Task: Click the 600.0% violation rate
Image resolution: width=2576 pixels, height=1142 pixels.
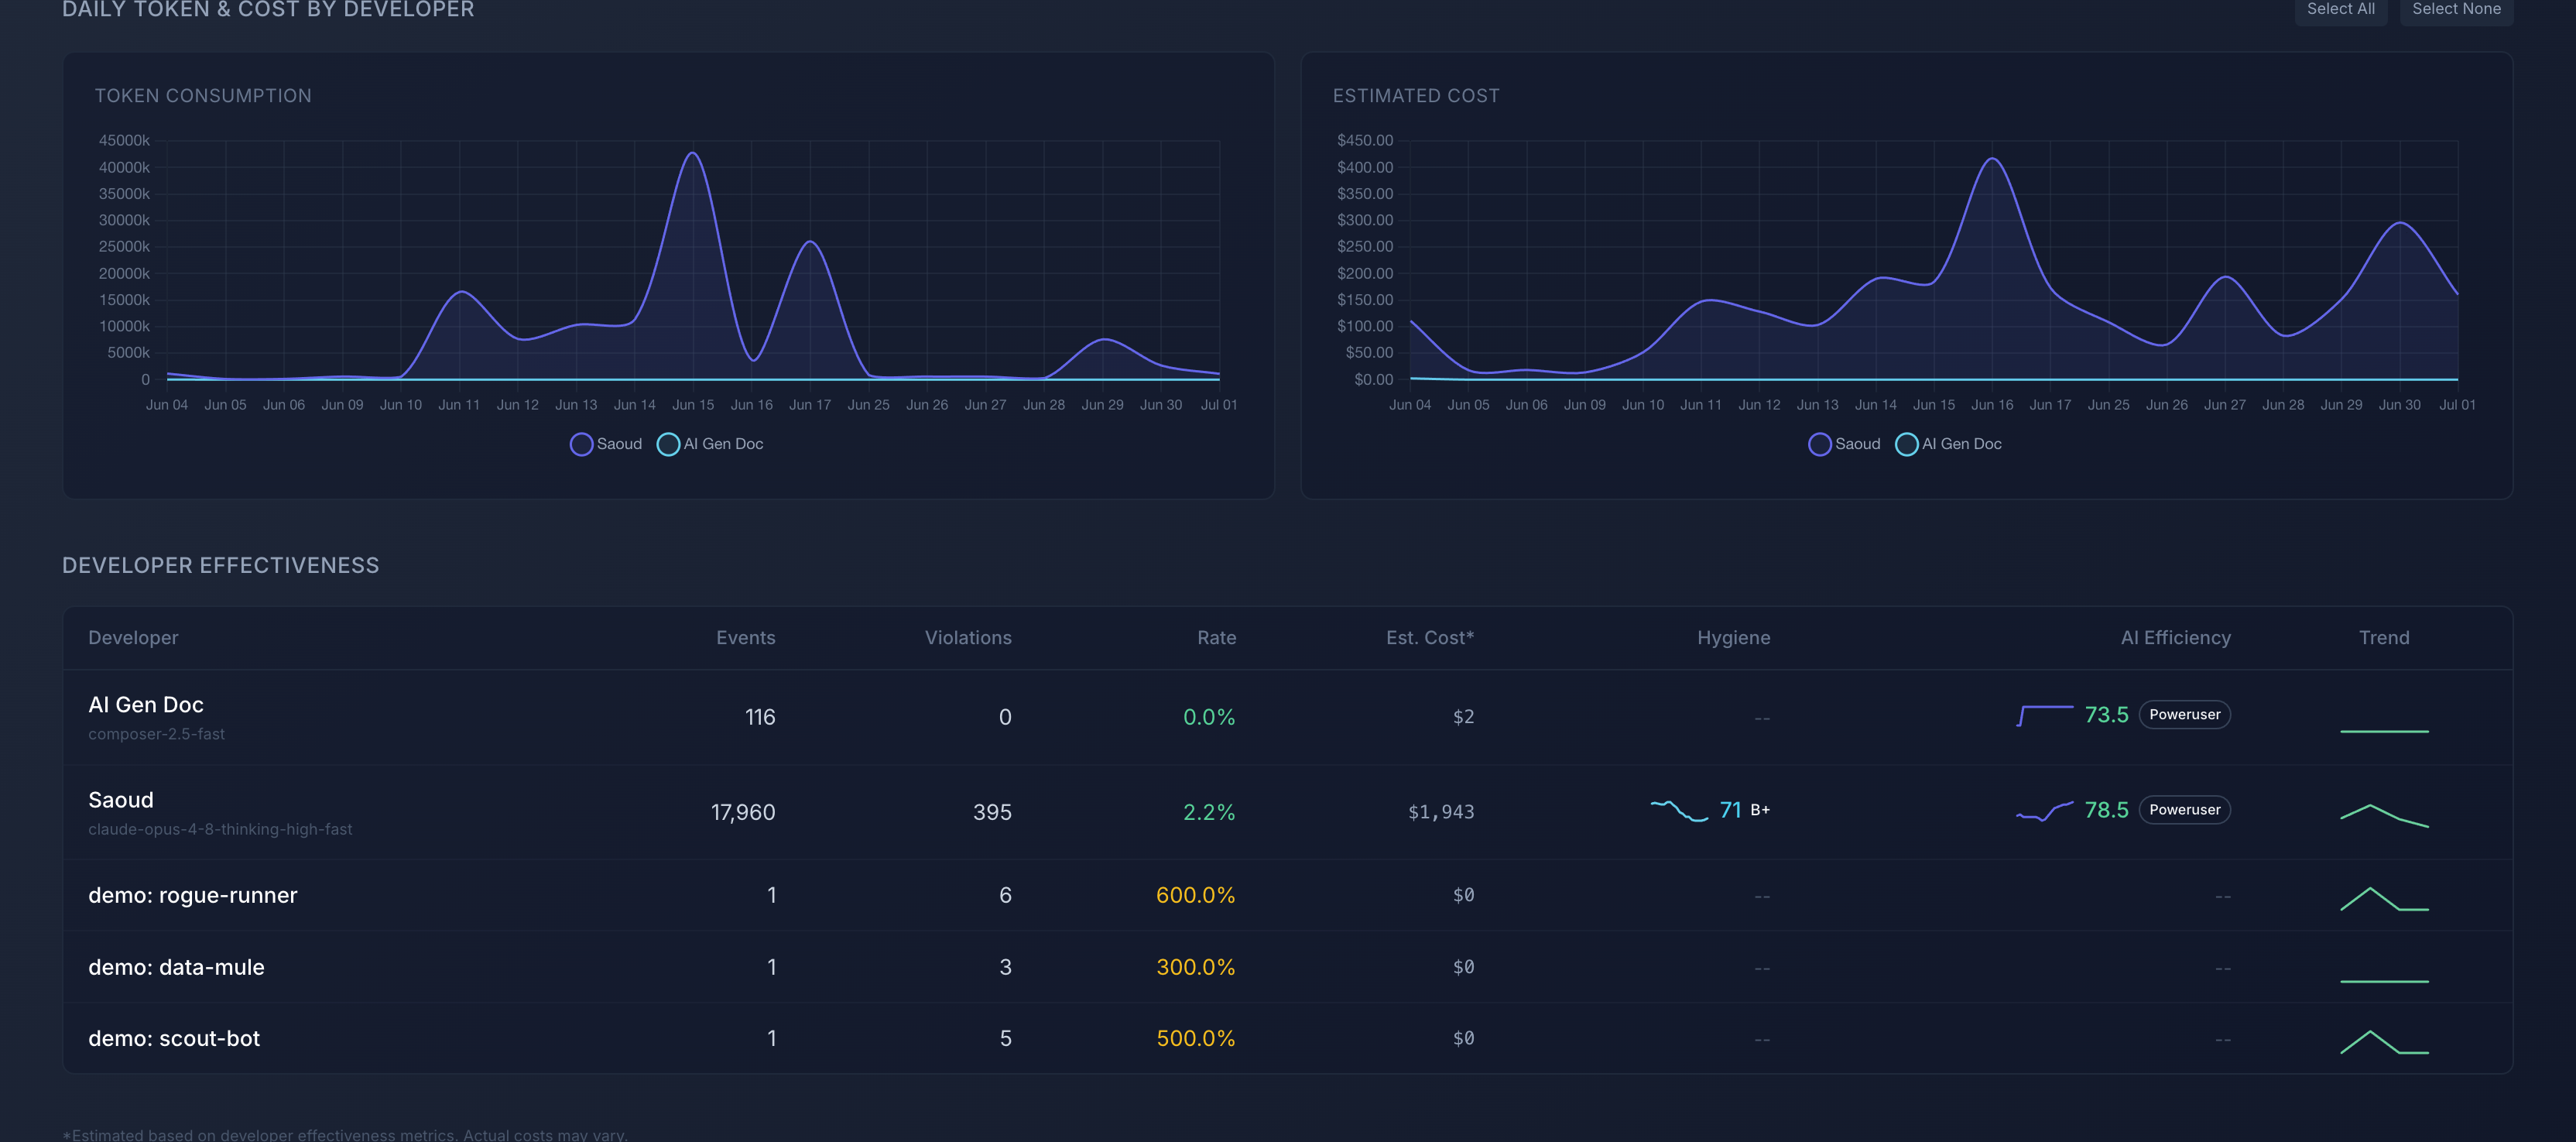Action: 1196,895
